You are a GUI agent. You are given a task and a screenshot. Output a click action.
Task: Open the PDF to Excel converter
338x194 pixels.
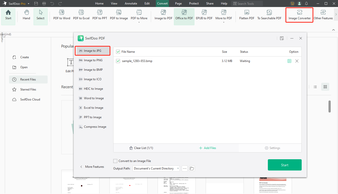coord(81,15)
